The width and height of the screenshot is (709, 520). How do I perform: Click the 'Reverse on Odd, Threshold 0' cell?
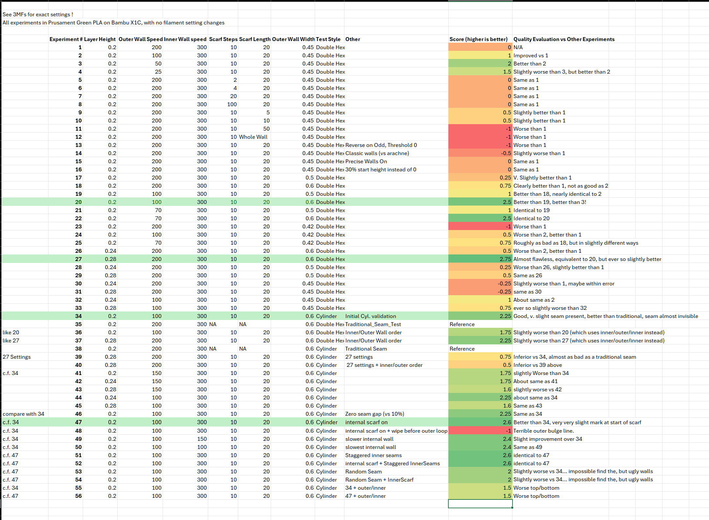pyautogui.click(x=381, y=145)
